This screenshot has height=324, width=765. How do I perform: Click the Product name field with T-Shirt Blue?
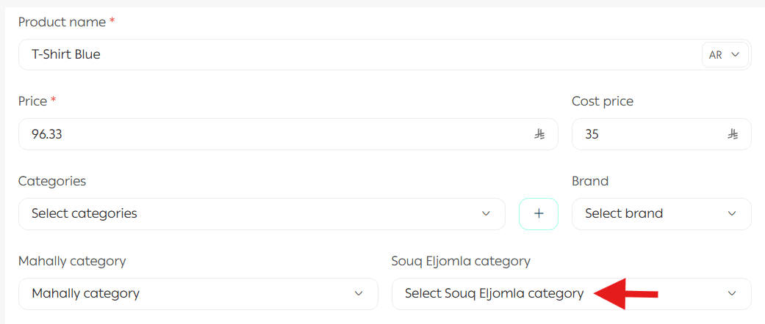coord(353,55)
